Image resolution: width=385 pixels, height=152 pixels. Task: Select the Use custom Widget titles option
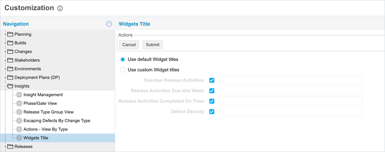123,70
